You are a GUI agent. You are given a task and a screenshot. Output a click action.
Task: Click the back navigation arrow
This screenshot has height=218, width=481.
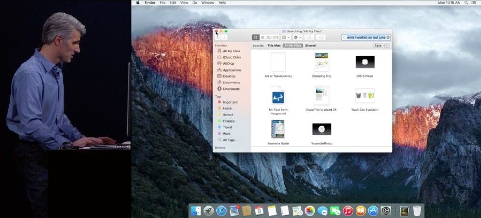pos(217,37)
